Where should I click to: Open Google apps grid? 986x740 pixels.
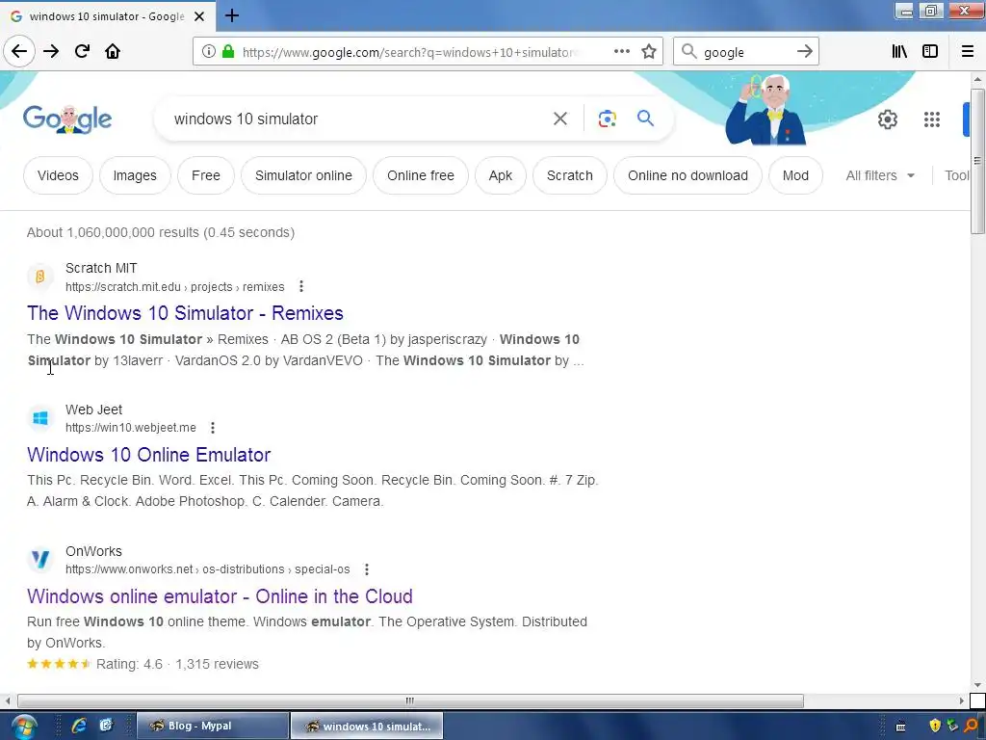(x=932, y=119)
